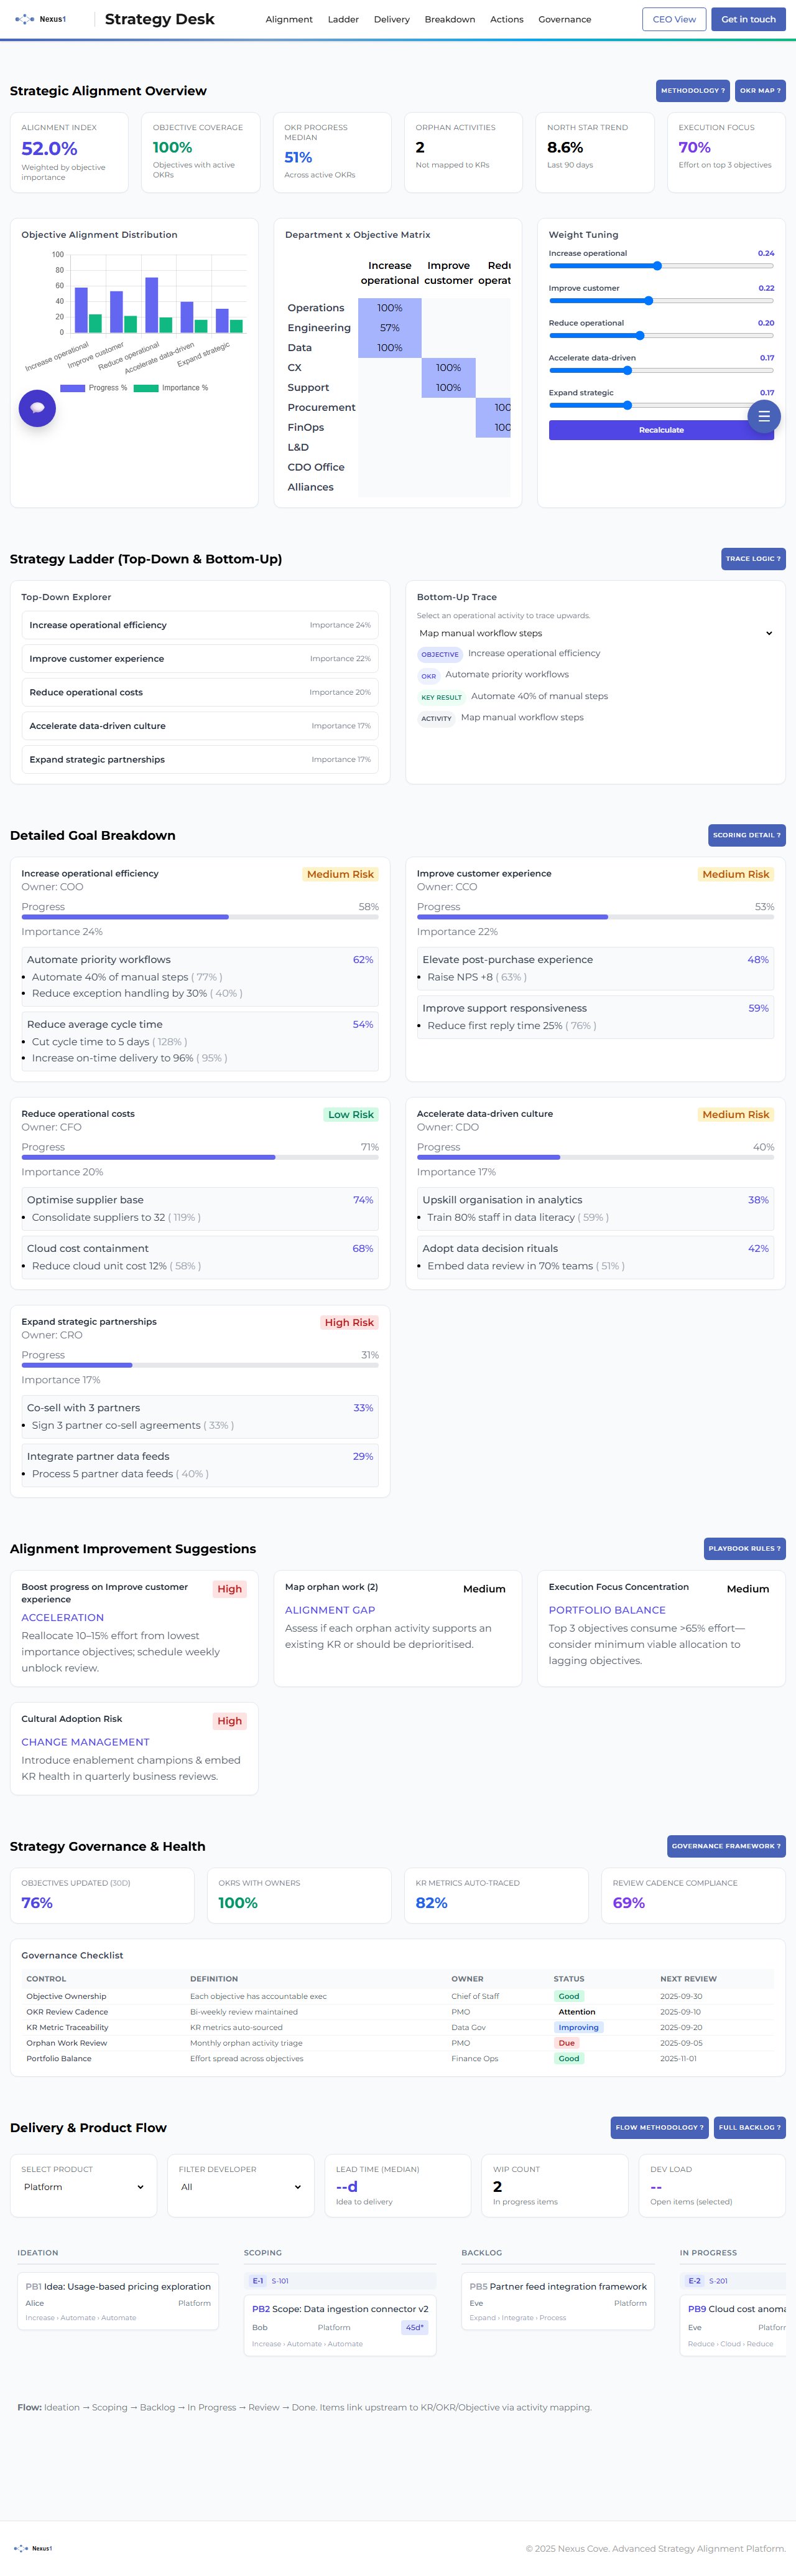Open the operational activity trace dropdown
The image size is (796, 2576).
coord(595,633)
